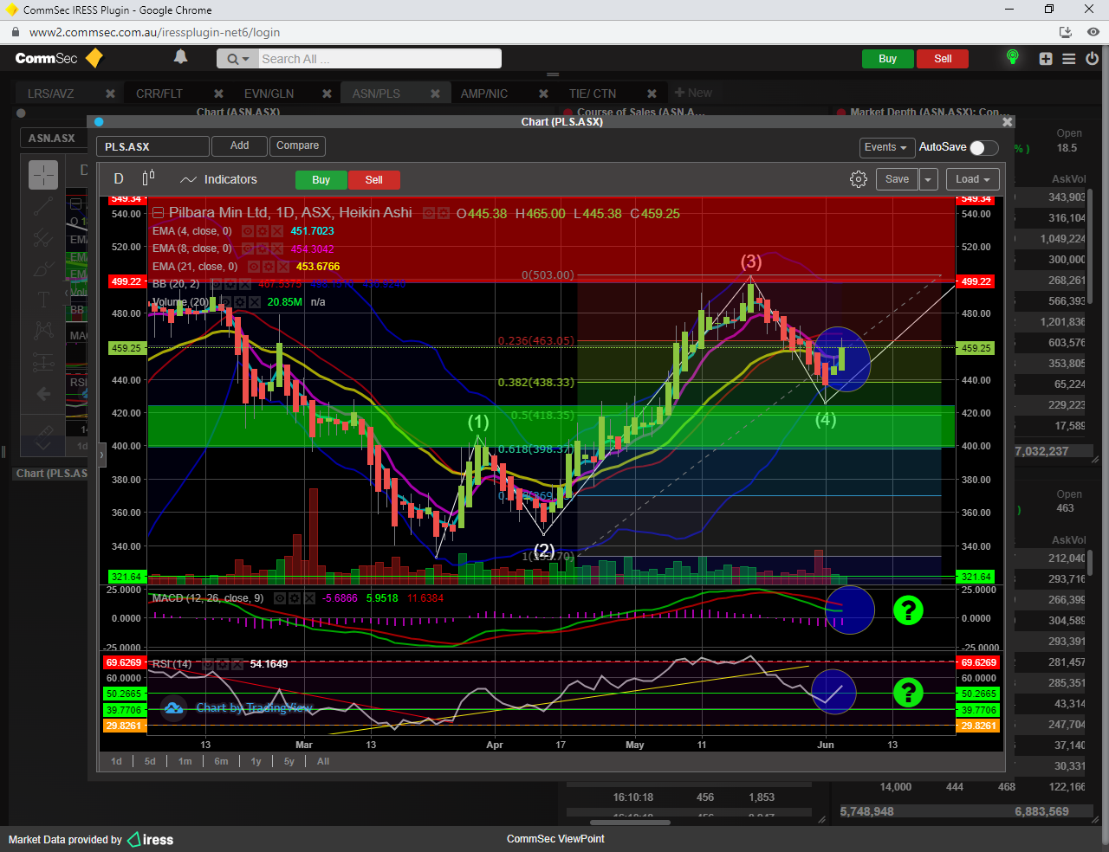The height and width of the screenshot is (852, 1109).
Task: Open the Events dropdown
Action: pos(885,147)
